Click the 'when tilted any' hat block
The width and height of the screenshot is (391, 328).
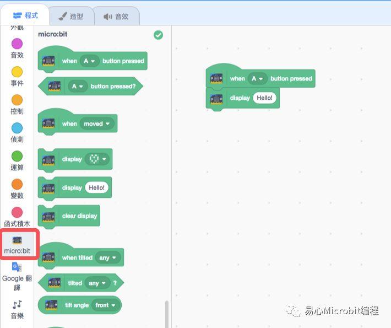tap(81, 256)
